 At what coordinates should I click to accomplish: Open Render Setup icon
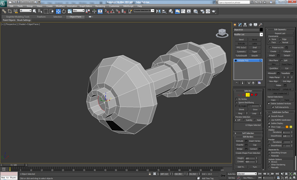(202, 11)
